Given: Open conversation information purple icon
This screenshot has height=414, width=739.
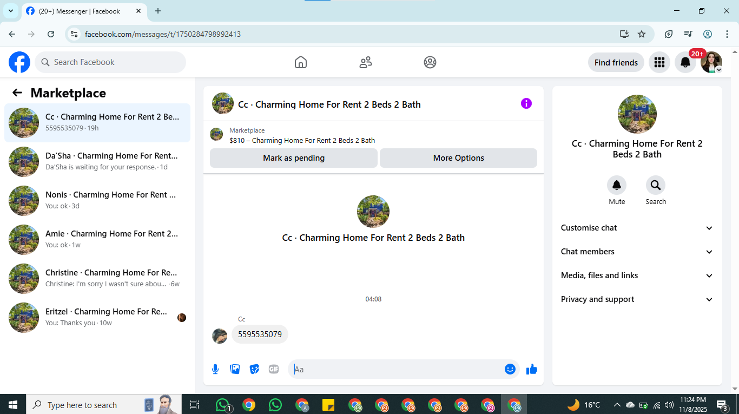Looking at the screenshot, I should (526, 103).
